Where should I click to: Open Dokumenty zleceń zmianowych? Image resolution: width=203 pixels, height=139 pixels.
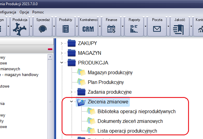click(x=130, y=121)
